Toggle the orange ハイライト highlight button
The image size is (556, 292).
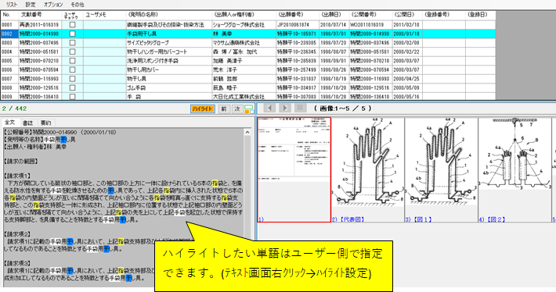(203, 109)
